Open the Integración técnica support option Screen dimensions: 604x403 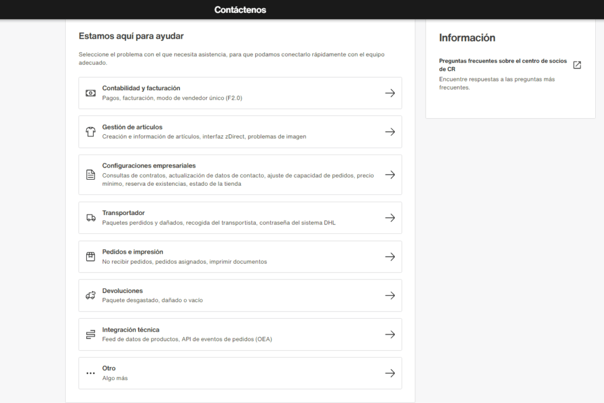point(239,334)
